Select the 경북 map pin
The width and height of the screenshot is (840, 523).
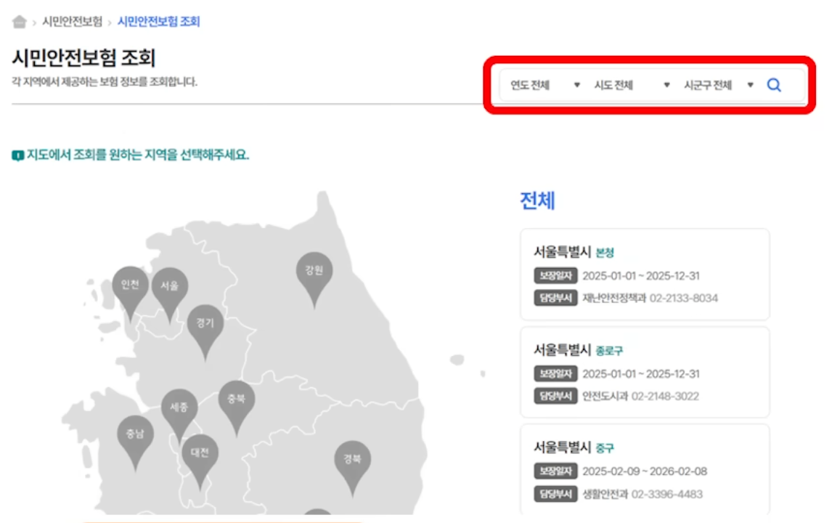click(353, 469)
